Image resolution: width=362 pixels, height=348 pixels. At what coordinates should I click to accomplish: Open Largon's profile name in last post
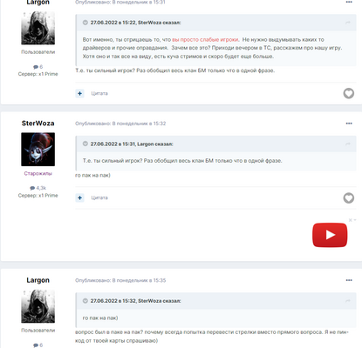[x=38, y=280]
